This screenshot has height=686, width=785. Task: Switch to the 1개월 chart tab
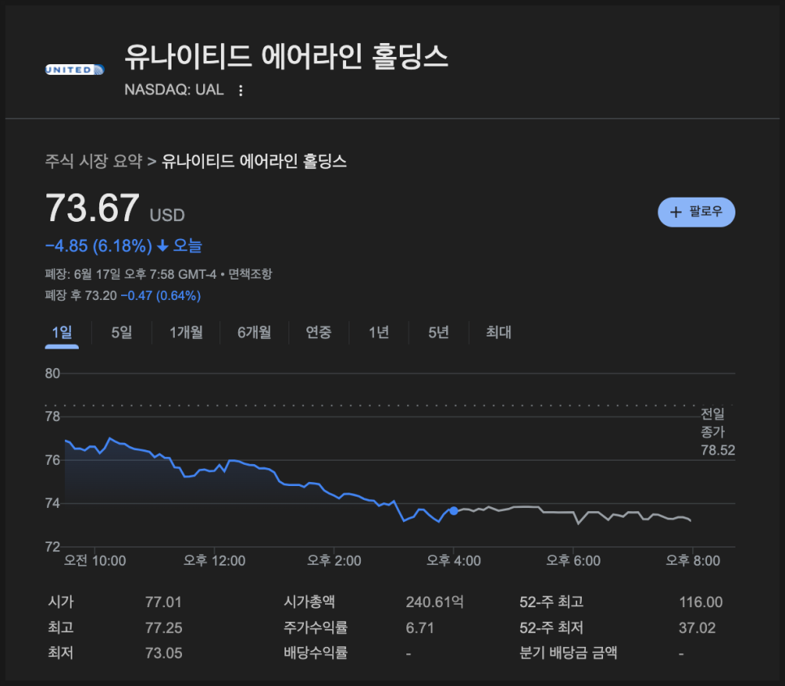pyautogui.click(x=186, y=332)
